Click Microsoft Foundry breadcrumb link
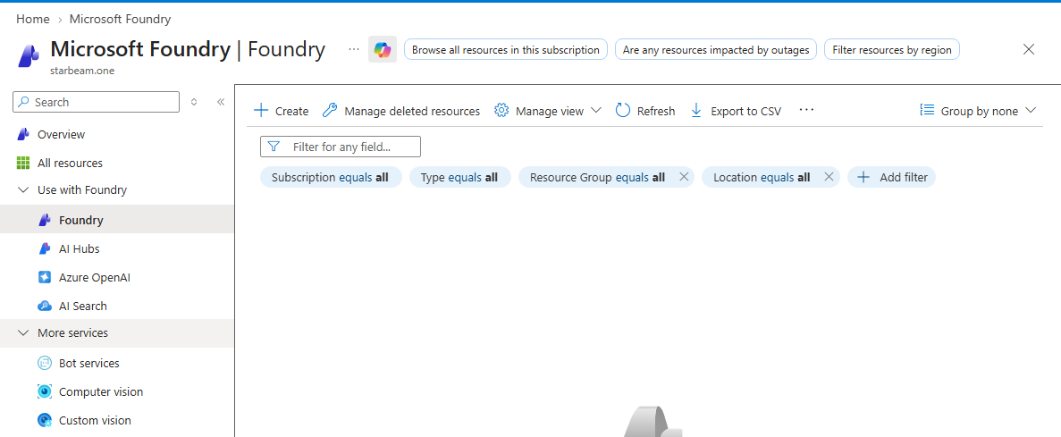This screenshot has height=437, width=1061. pos(120,19)
